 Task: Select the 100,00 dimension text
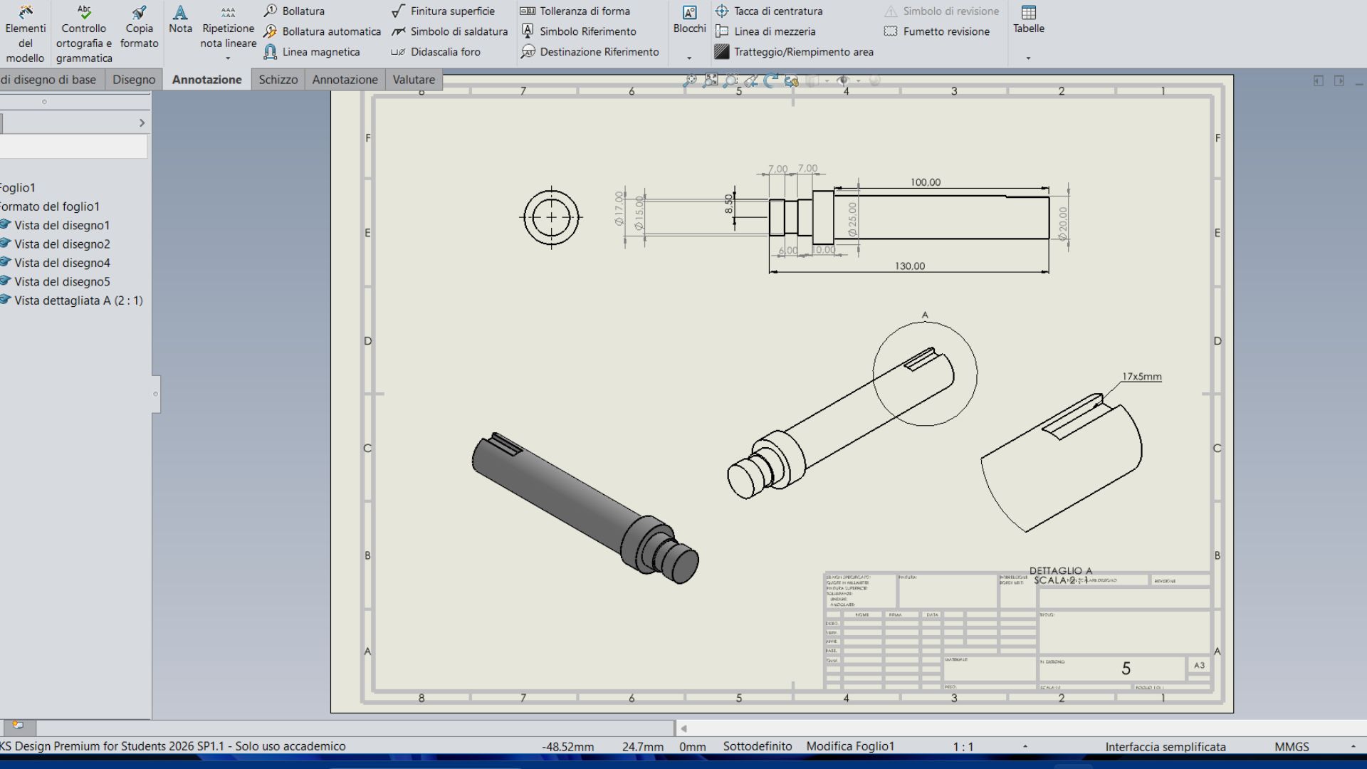click(926, 182)
